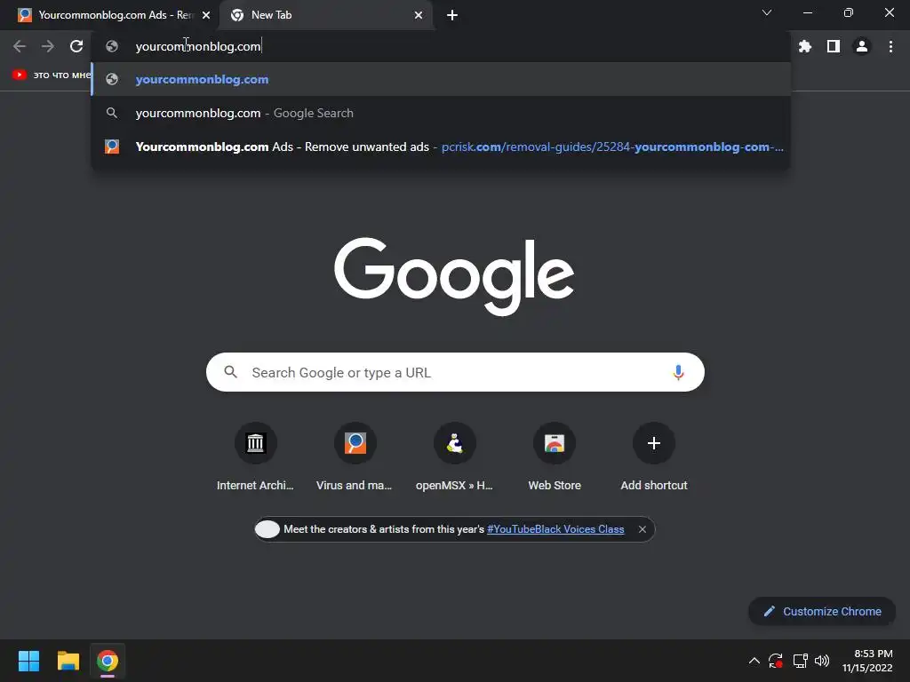
Task: Click the Customize Chrome button
Action: coord(822,611)
